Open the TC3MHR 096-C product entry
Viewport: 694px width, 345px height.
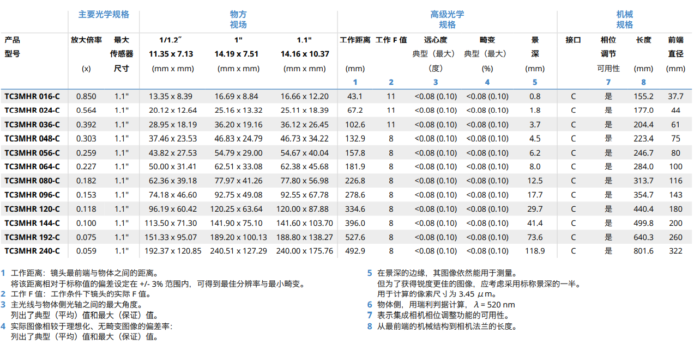tap(32, 195)
